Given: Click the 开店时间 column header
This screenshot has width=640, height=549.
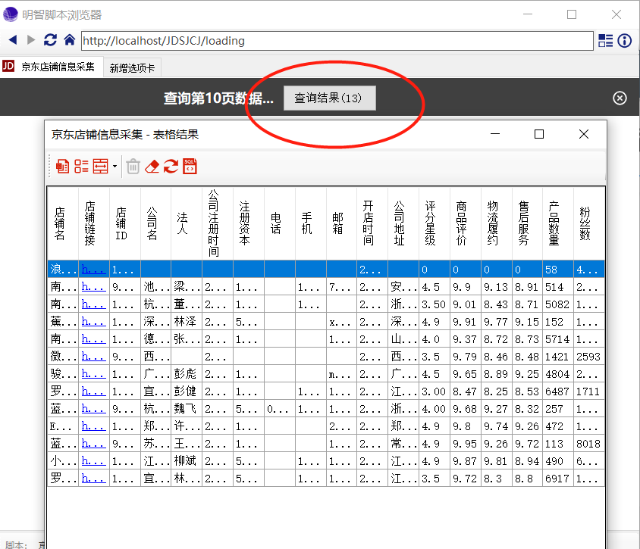Looking at the screenshot, I should (x=372, y=223).
